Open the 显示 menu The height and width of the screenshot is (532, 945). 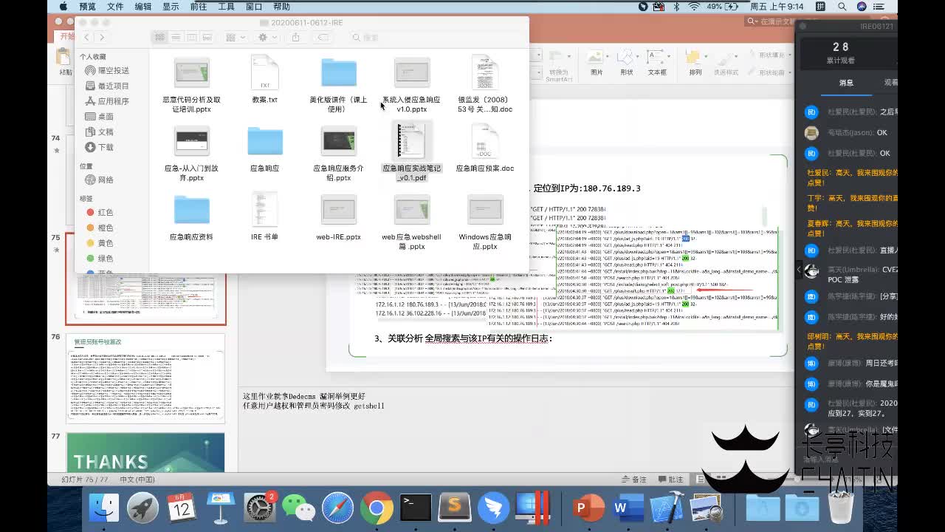[171, 6]
